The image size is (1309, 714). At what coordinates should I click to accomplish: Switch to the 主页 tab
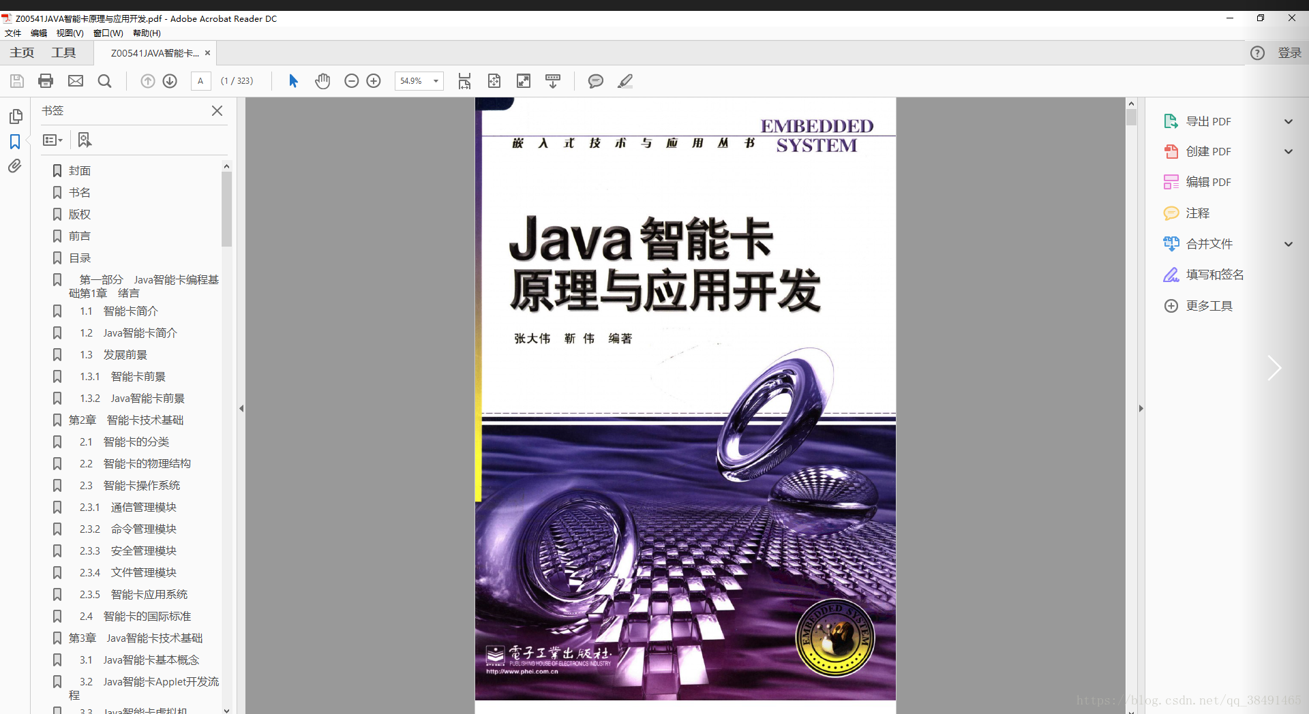(x=22, y=53)
